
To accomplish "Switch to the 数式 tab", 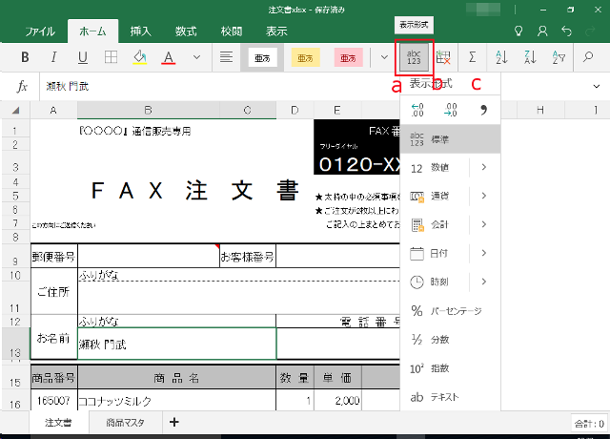I will click(186, 31).
